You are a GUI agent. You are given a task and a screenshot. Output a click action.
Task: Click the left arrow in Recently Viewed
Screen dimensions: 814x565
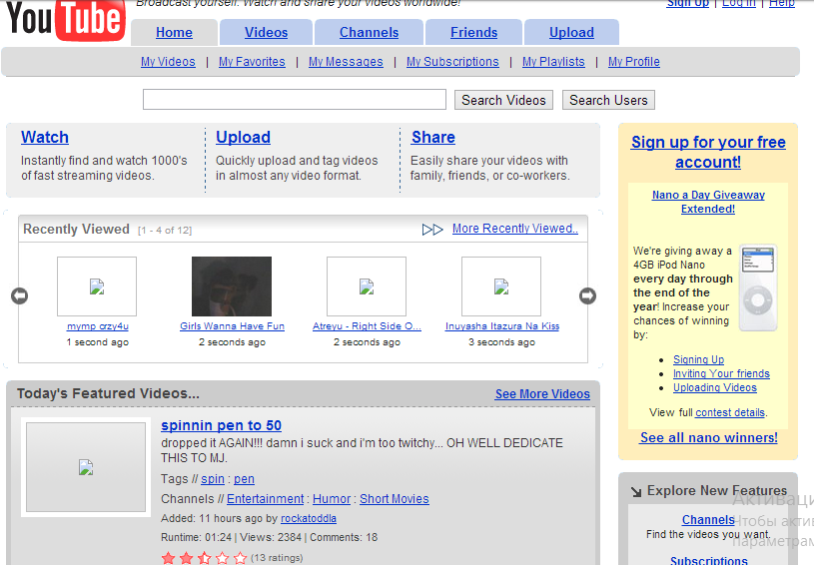[20, 295]
